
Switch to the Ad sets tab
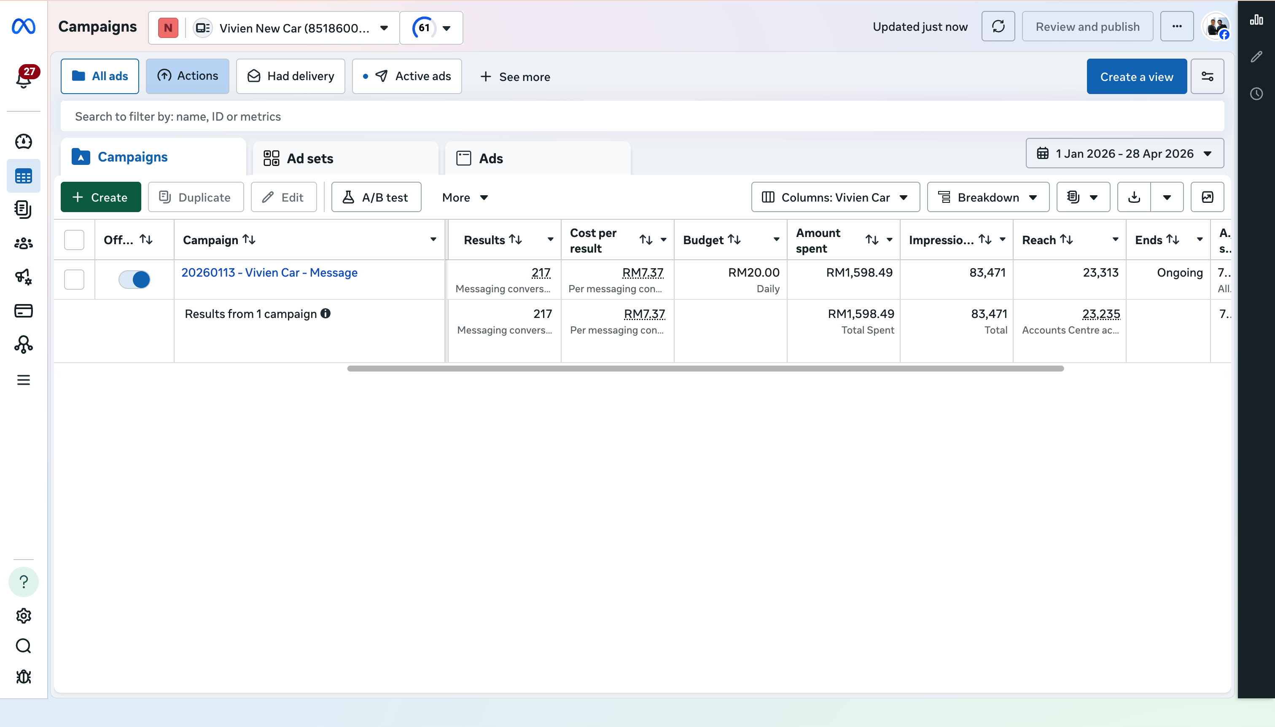click(x=345, y=158)
